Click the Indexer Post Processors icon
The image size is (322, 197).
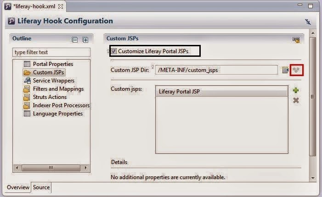pos(27,105)
